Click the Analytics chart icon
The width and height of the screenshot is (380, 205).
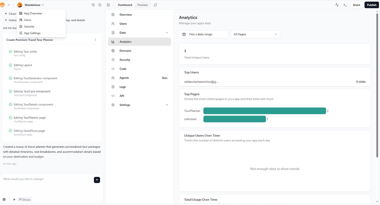coord(113,41)
